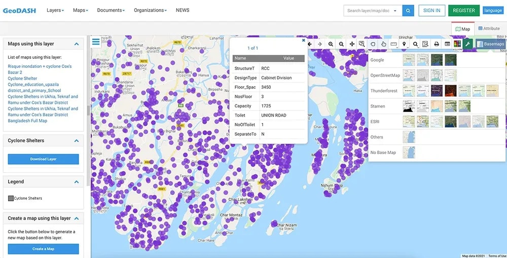Switch to the Attribute tab
The image size is (507, 258).
pos(489,29)
